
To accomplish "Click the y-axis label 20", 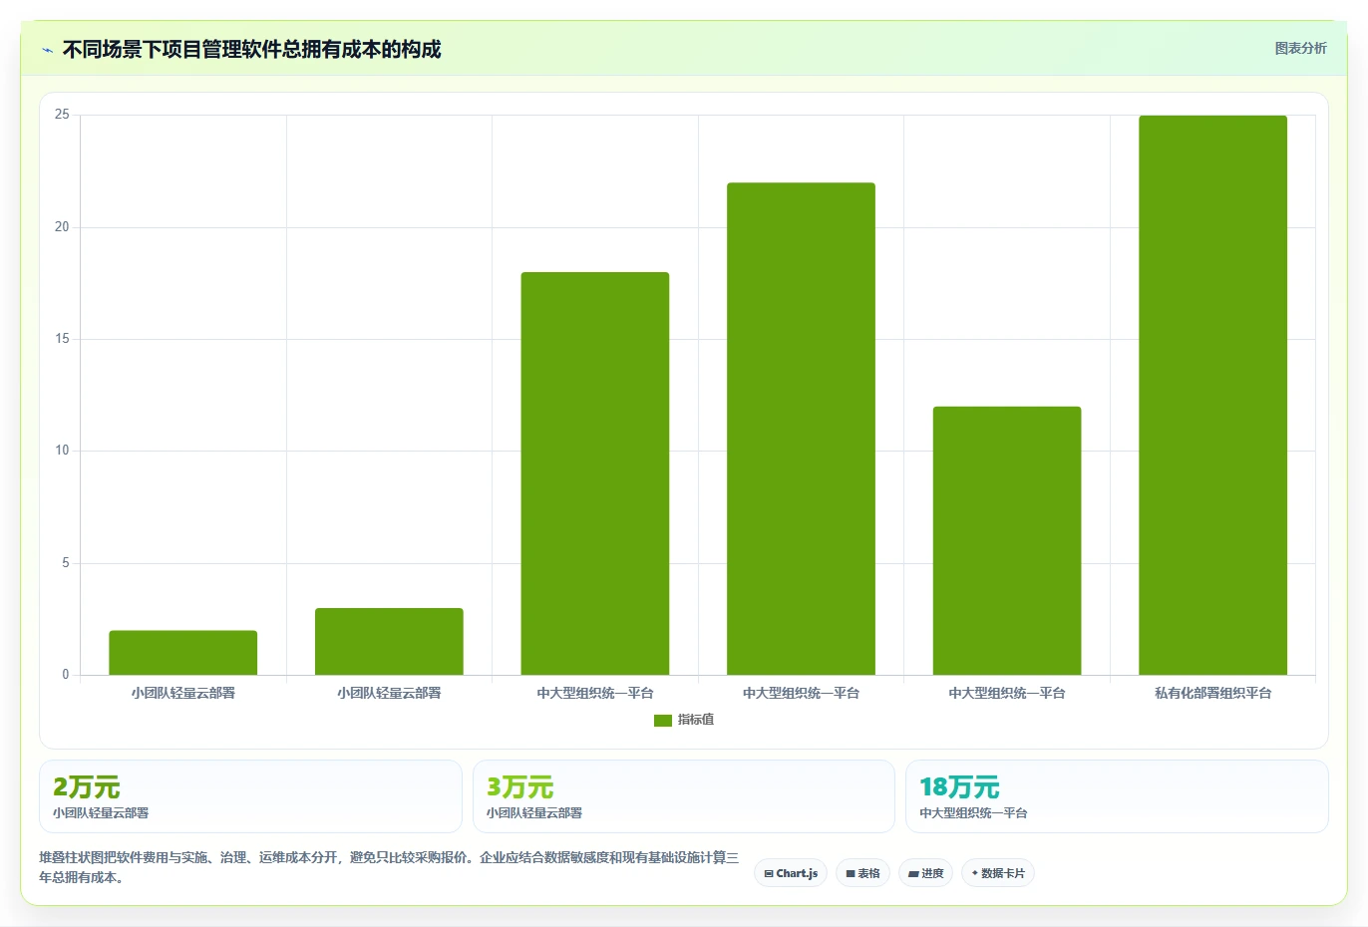I will click(x=62, y=227).
